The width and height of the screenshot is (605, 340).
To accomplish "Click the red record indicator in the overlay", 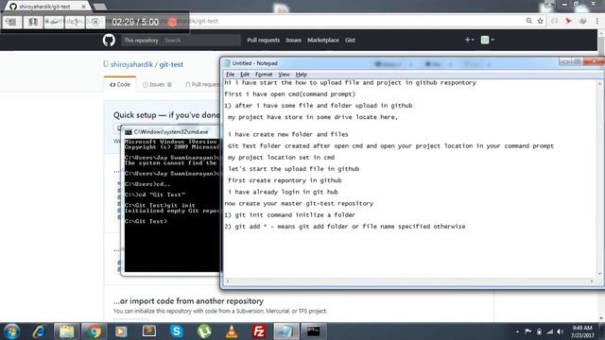I will tap(172, 22).
